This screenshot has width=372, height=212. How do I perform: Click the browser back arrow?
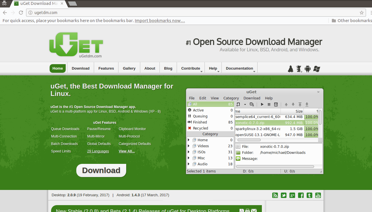point(5,13)
